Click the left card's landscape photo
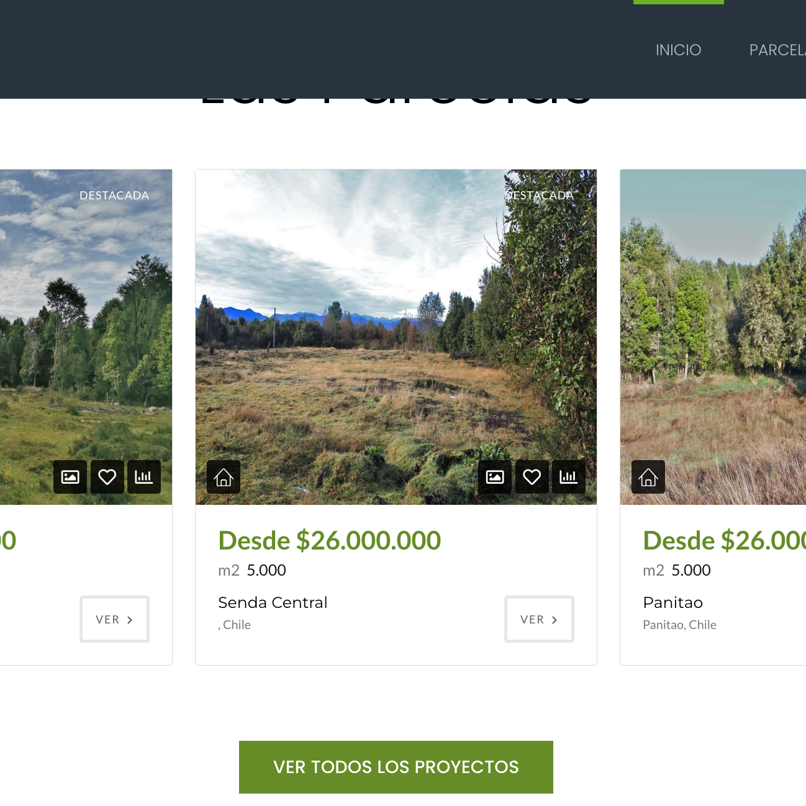Image resolution: width=806 pixels, height=806 pixels. (86, 337)
